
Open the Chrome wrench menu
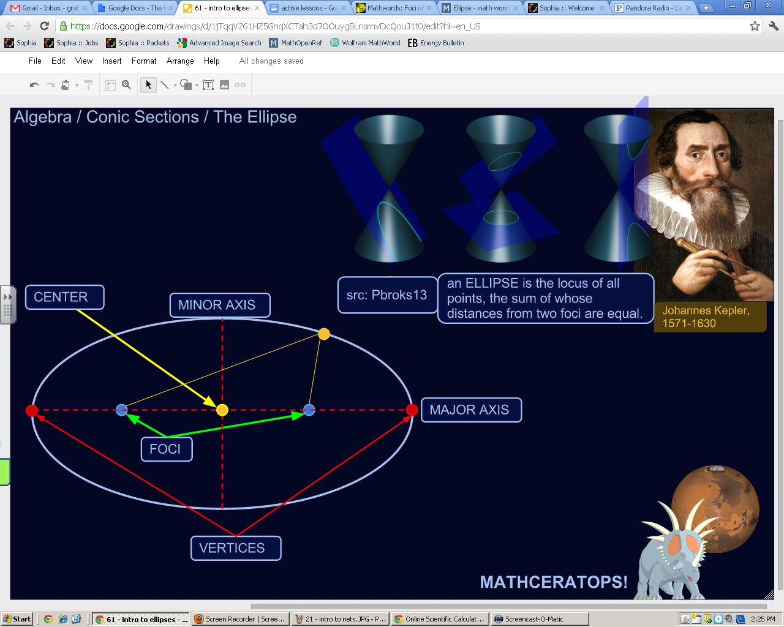coord(773,26)
